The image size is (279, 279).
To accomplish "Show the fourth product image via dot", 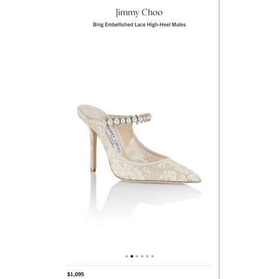I will (x=142, y=256).
